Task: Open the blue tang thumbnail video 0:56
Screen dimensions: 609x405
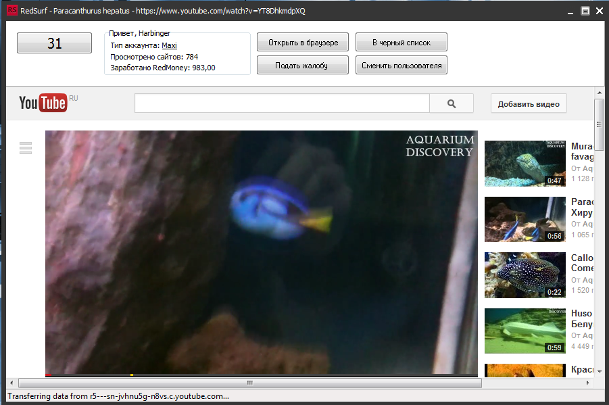Action: pyautogui.click(x=525, y=219)
